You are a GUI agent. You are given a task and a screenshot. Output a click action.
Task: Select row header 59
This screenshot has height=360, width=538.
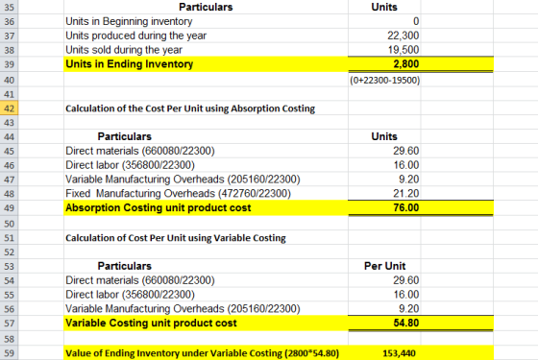(x=9, y=353)
